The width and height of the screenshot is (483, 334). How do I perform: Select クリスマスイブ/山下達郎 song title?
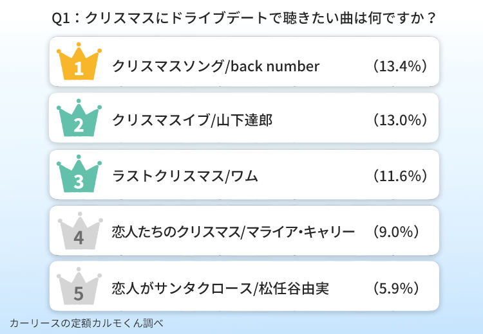pyautogui.click(x=192, y=120)
